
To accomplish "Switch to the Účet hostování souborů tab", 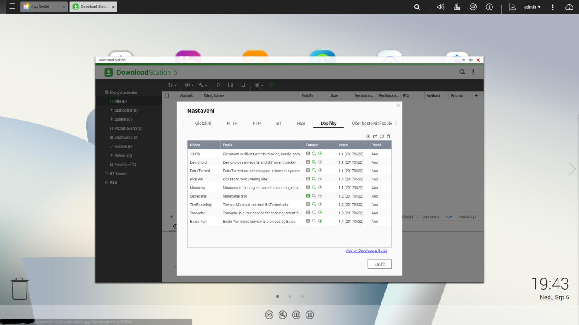I will [x=372, y=124].
